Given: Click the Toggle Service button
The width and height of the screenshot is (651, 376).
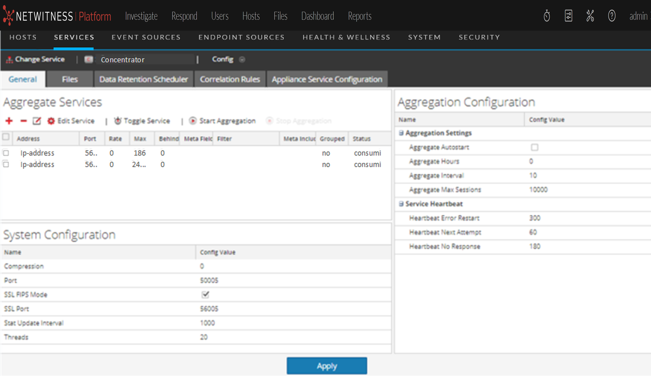Looking at the screenshot, I should coord(142,121).
